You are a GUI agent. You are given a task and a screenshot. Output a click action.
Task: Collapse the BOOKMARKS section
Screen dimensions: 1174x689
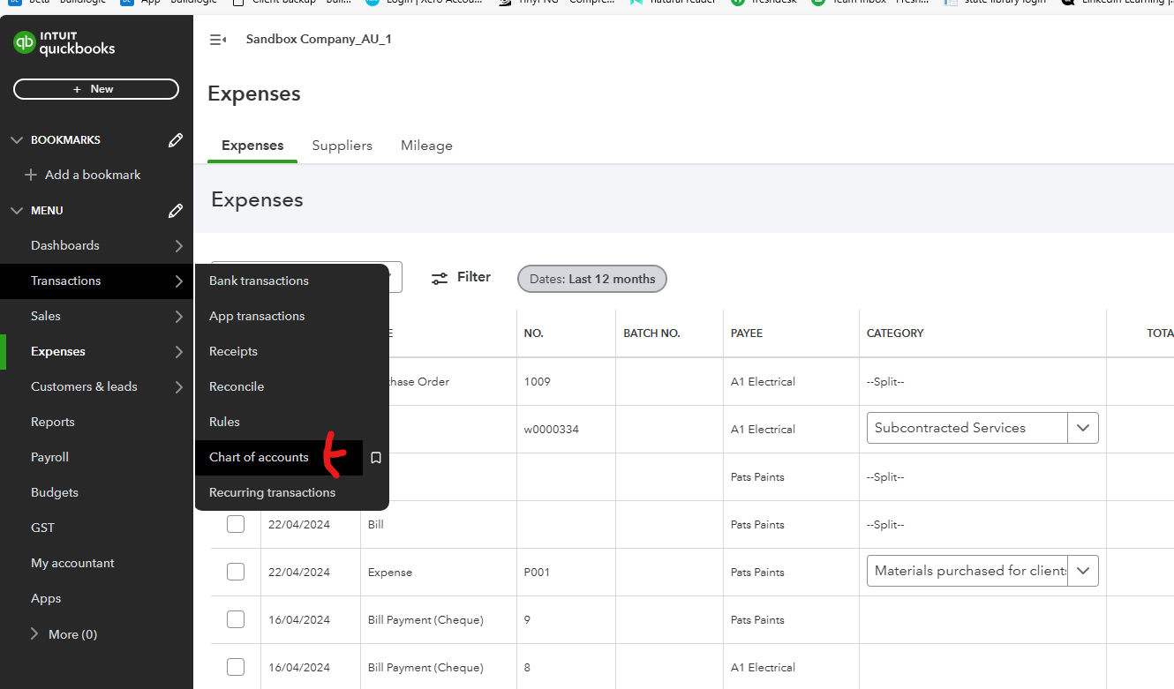(16, 139)
